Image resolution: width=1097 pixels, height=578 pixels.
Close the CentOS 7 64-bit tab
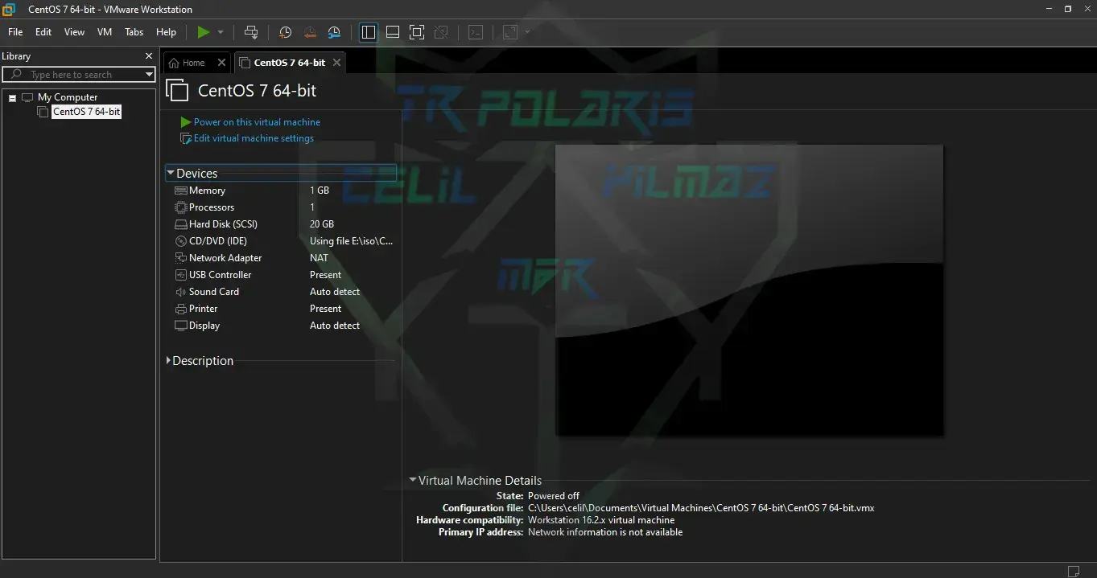[x=336, y=63]
